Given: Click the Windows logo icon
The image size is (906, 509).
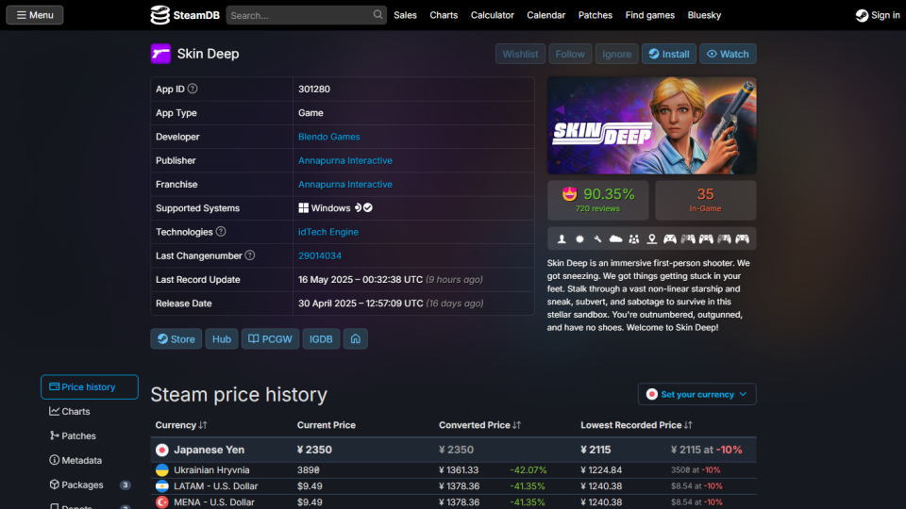Looking at the screenshot, I should click(x=303, y=207).
